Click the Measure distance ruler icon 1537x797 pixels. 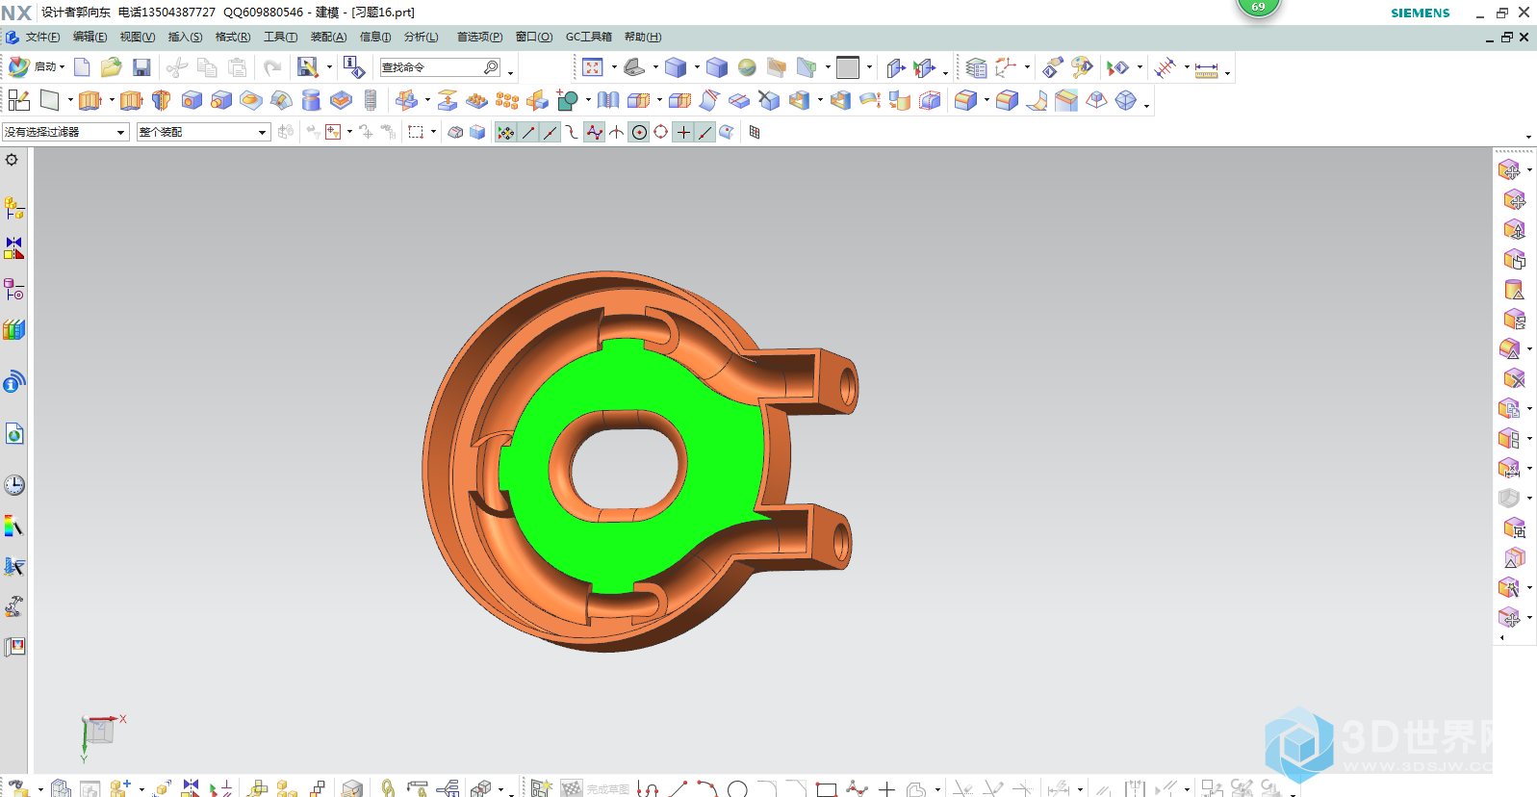[1207, 68]
